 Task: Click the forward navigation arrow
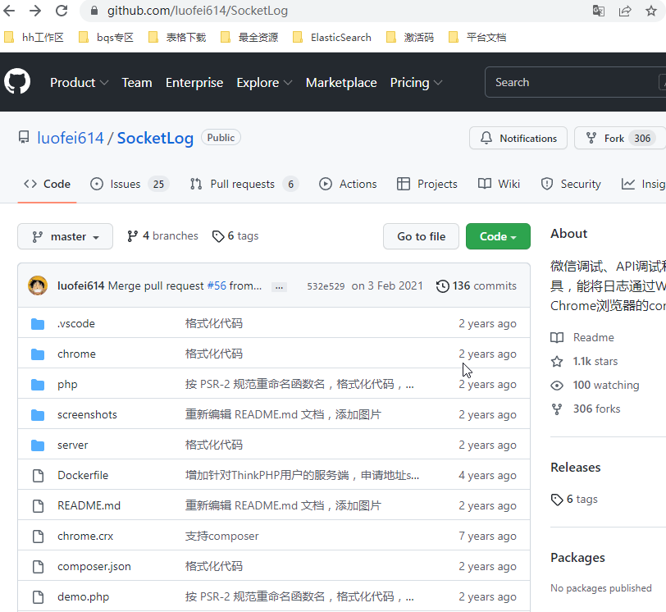pyautogui.click(x=34, y=12)
